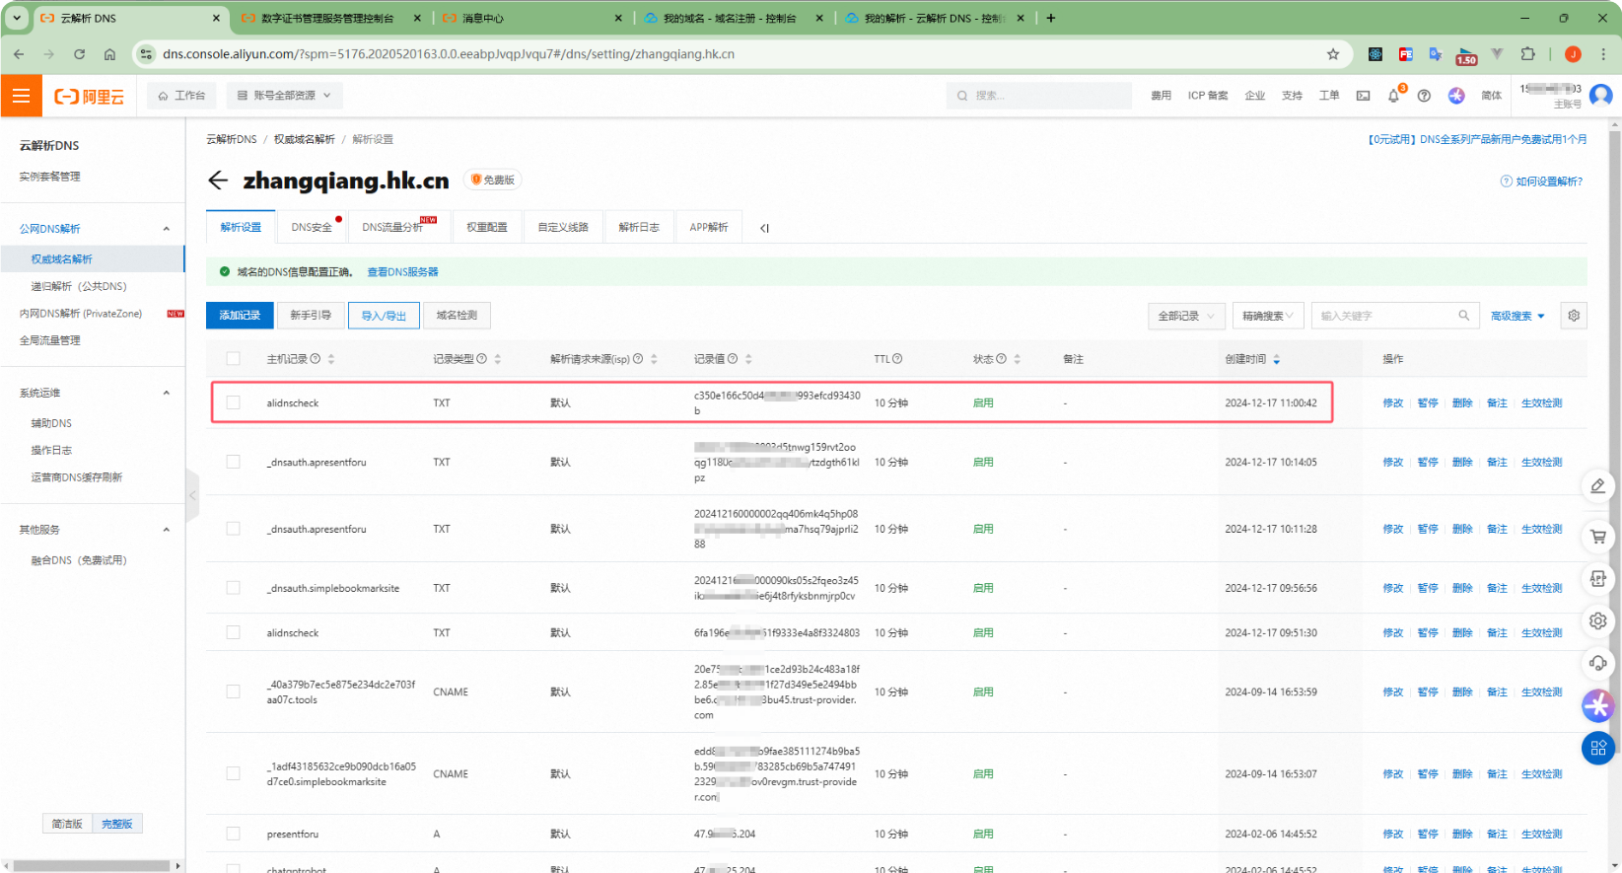
Task: Open the notification bell icon
Action: 1393,96
